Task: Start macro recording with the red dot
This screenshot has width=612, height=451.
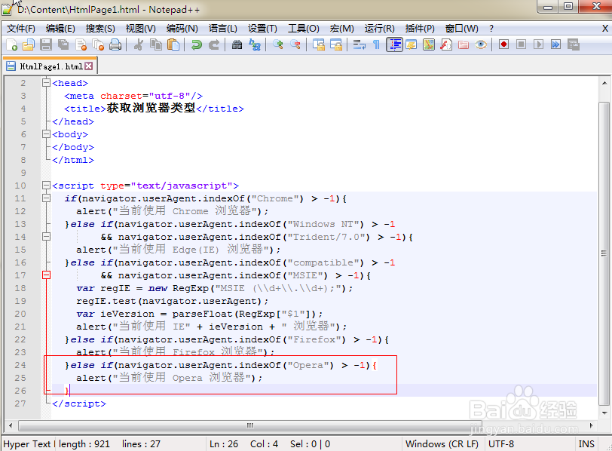Action: pos(503,44)
